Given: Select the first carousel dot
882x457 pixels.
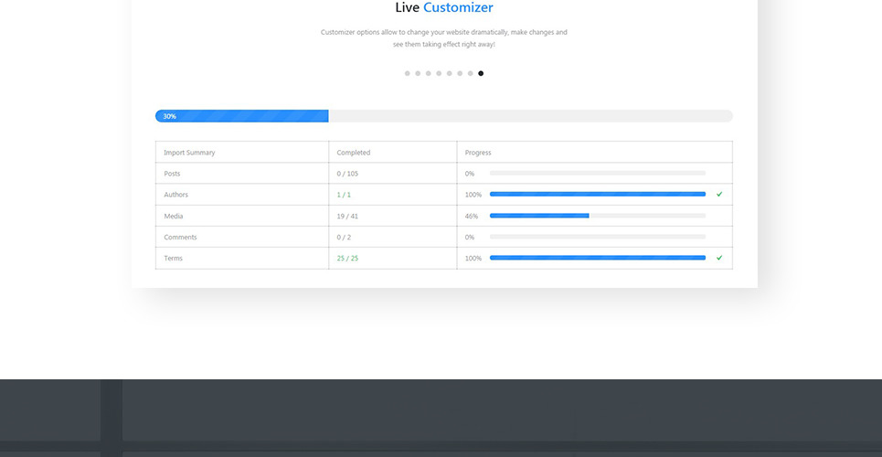Looking at the screenshot, I should tap(408, 73).
